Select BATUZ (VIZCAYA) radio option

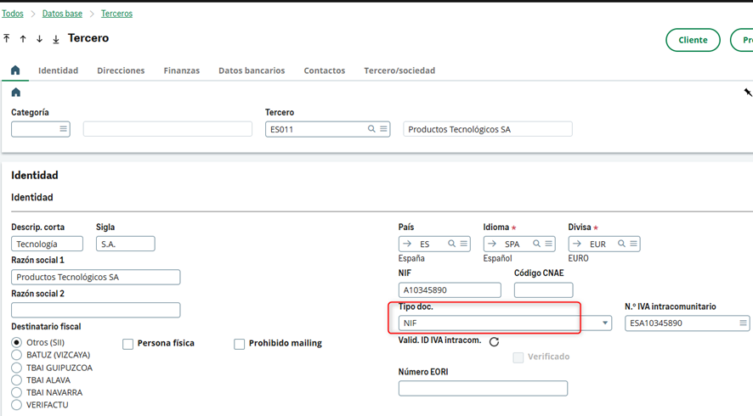(17, 355)
